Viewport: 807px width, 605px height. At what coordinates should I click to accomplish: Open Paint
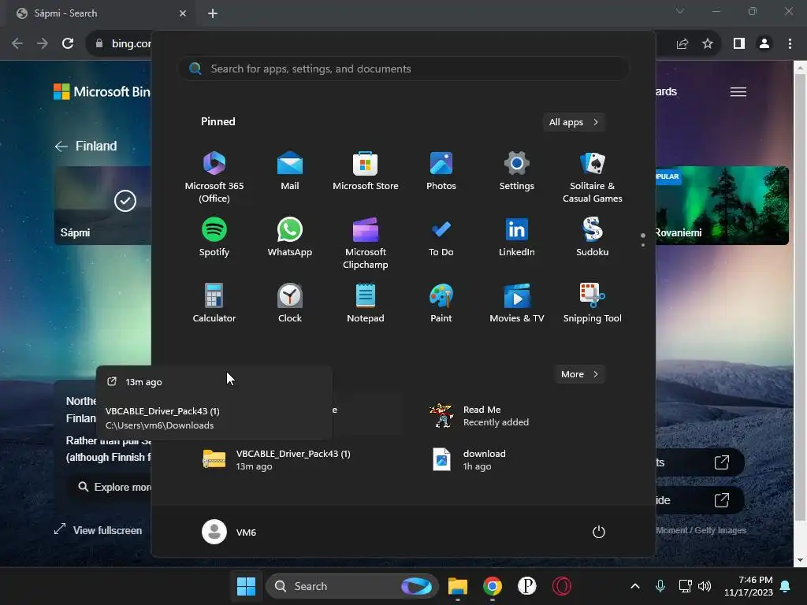(441, 303)
